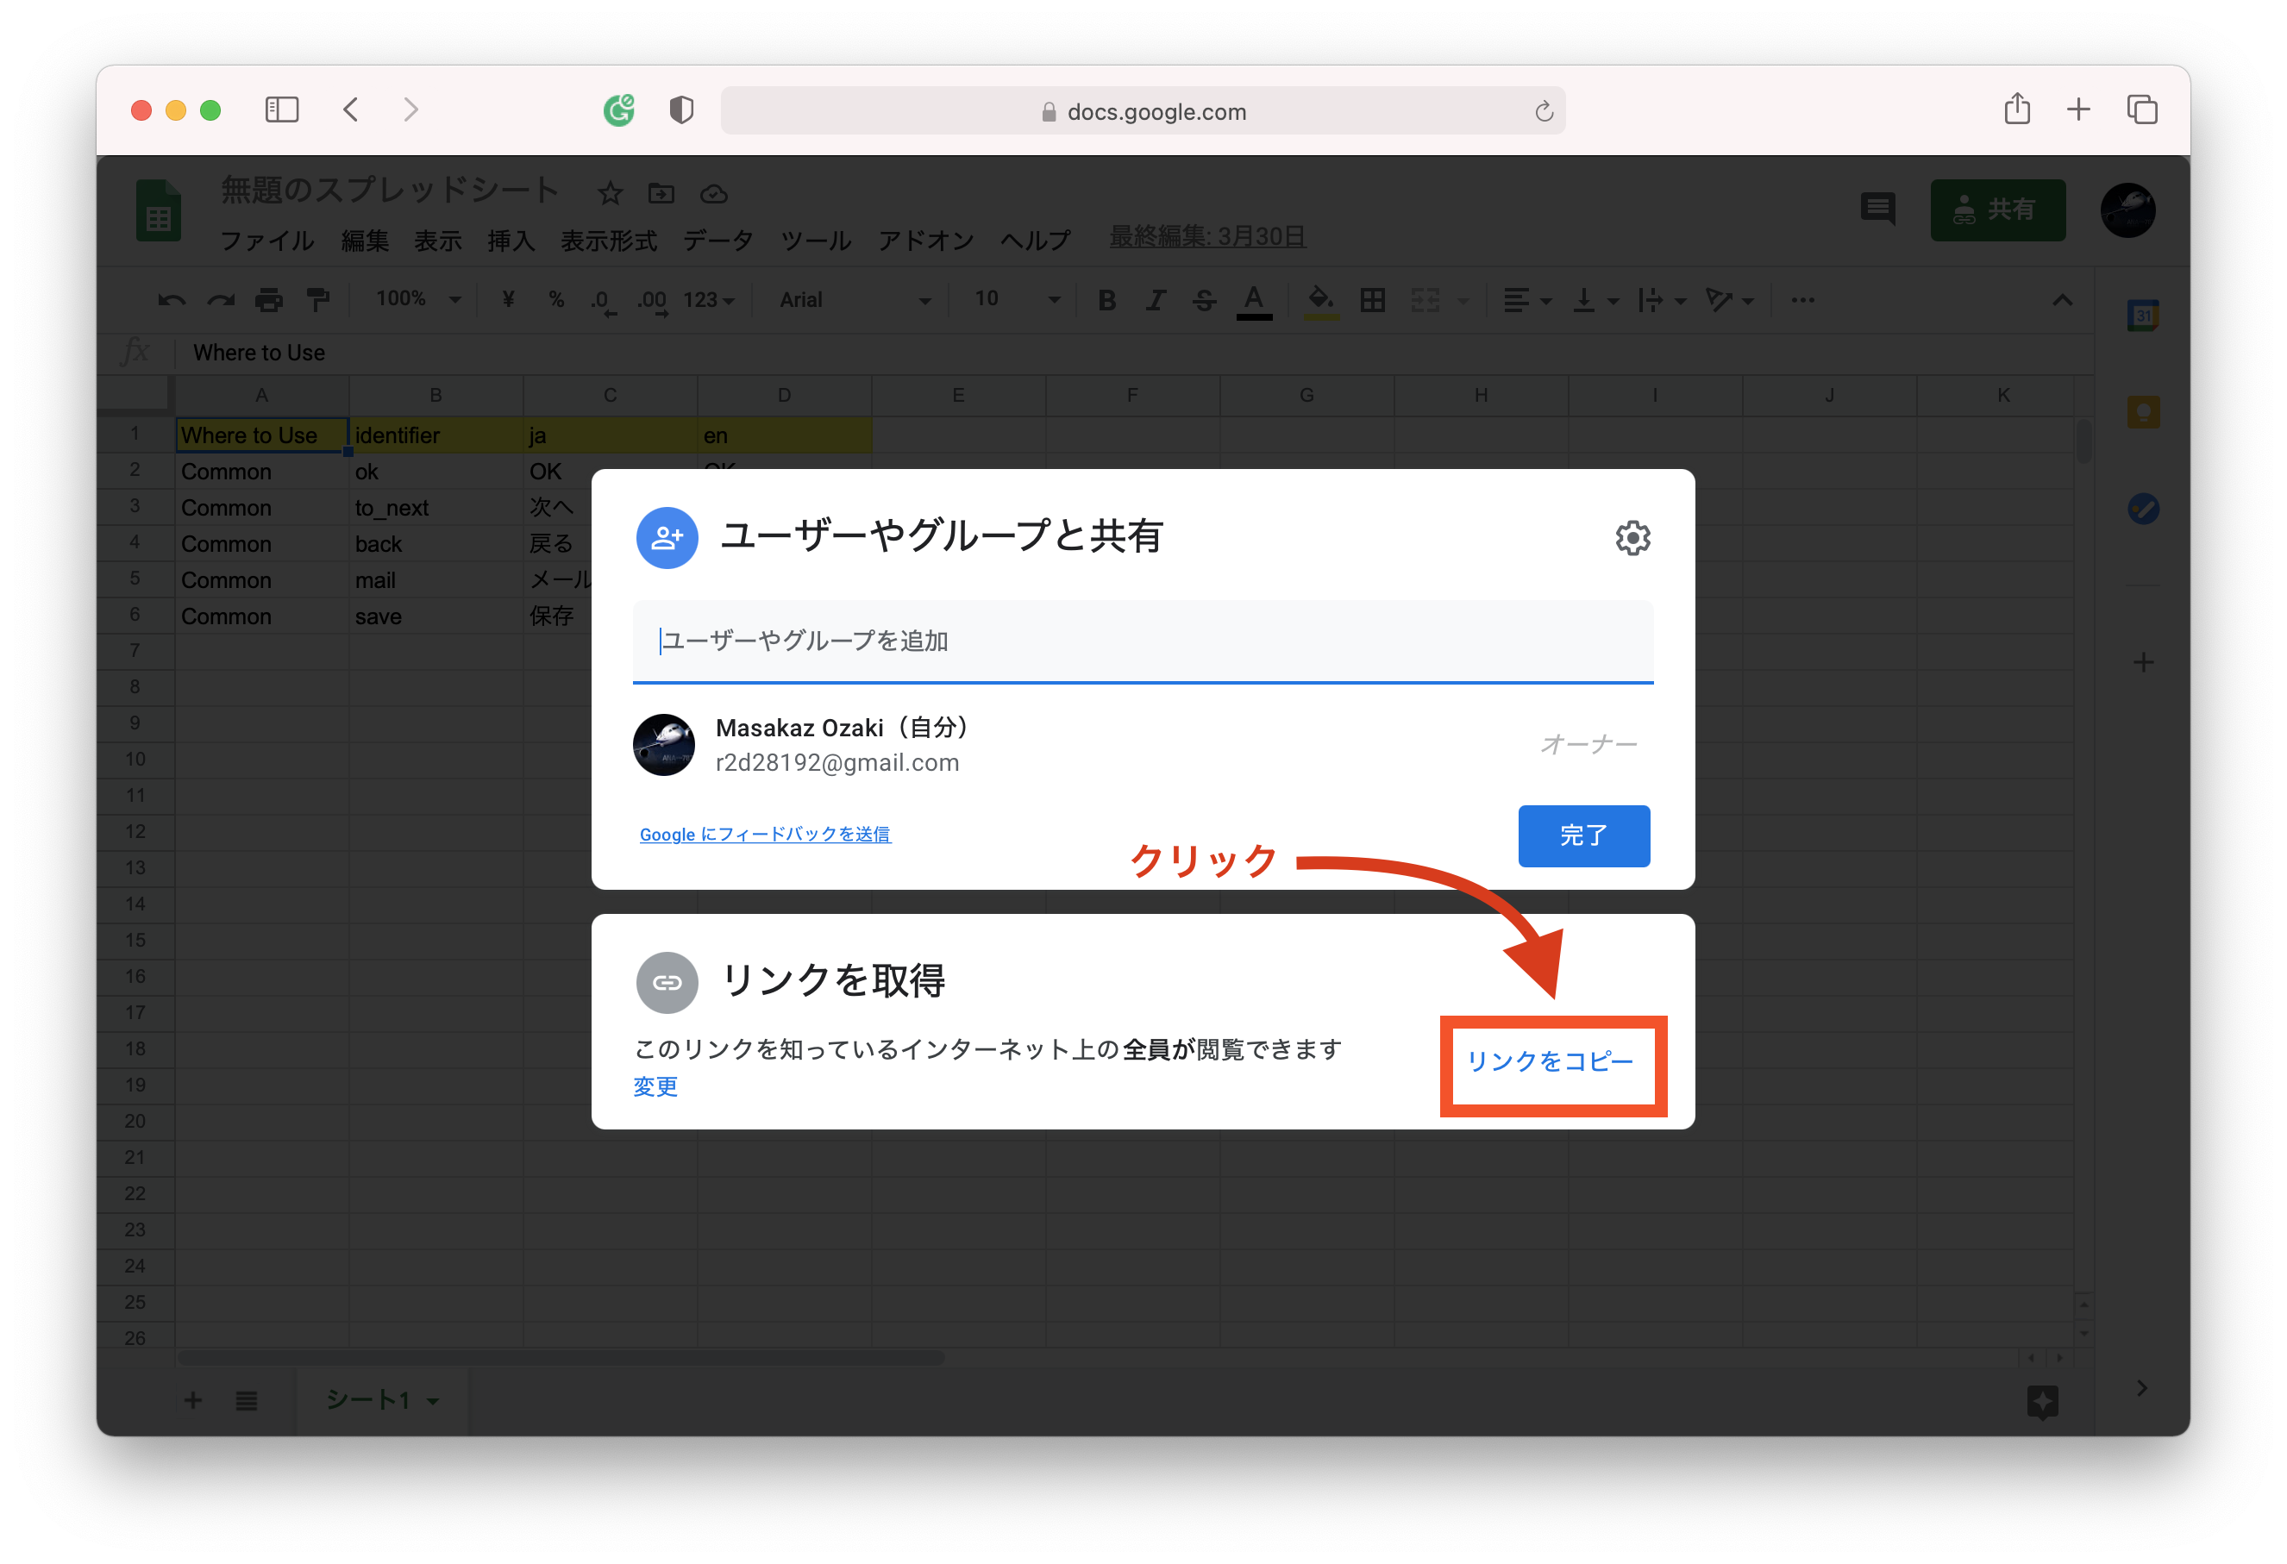Open horizontal align dropdown
The width and height of the screenshot is (2287, 1564).
1527,300
